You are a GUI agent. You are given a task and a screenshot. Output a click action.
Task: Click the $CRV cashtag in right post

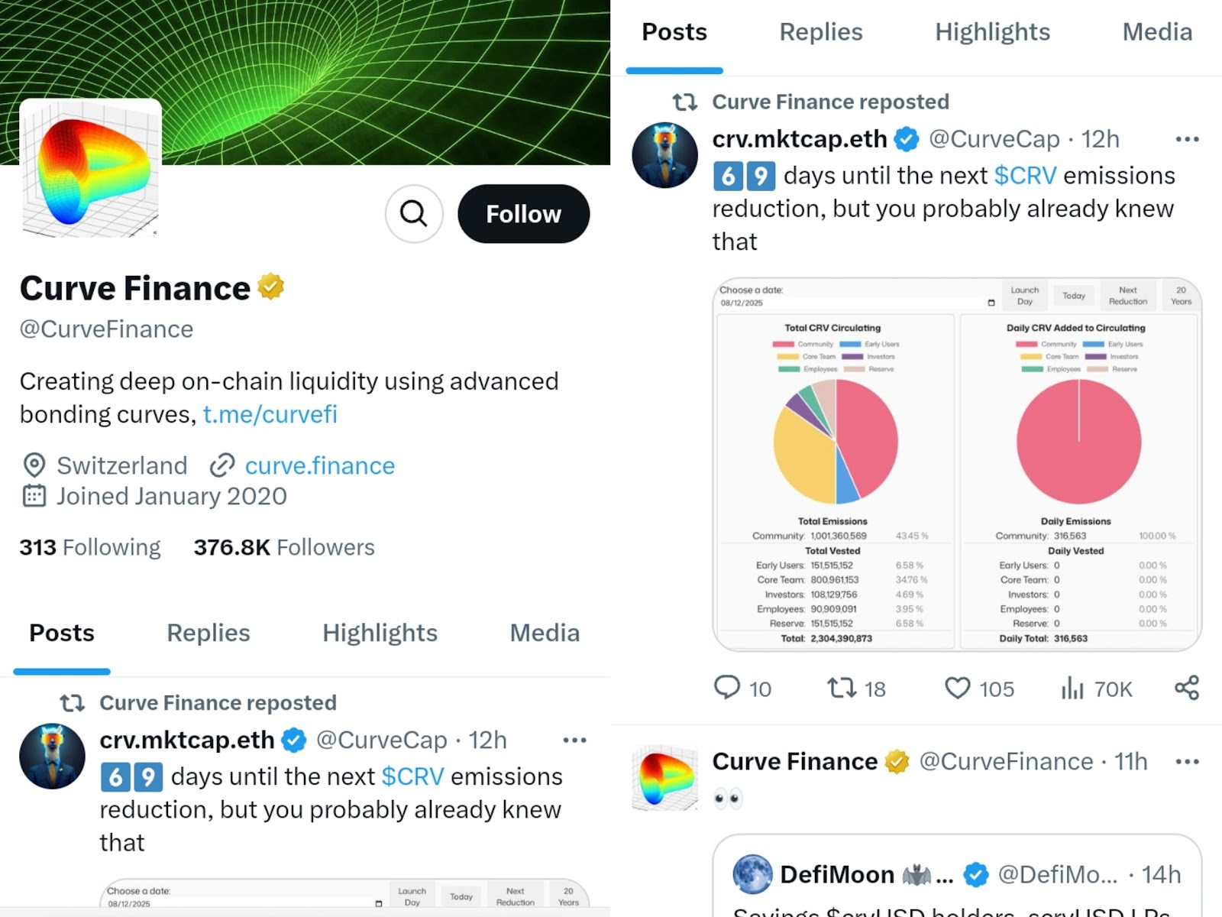(x=1025, y=176)
